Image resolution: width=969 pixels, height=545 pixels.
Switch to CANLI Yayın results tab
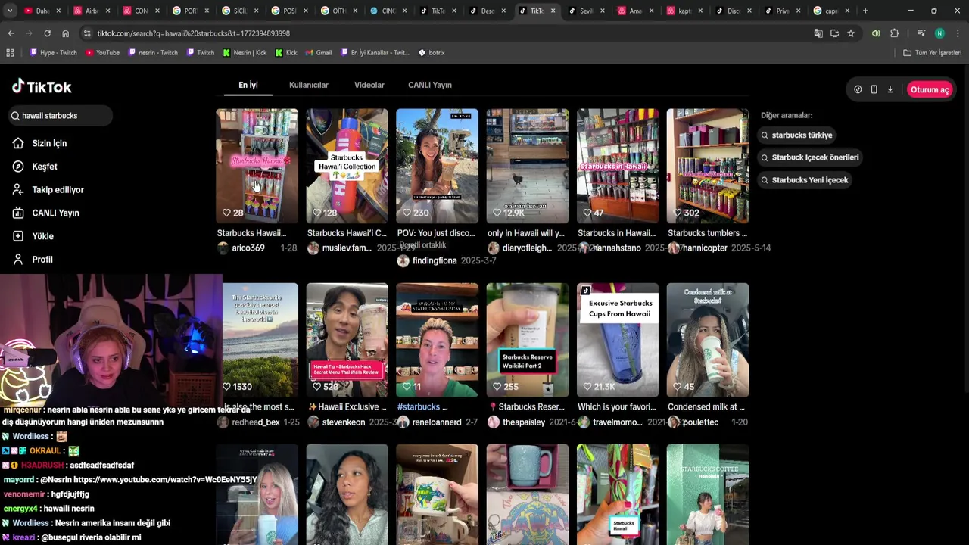[430, 85]
